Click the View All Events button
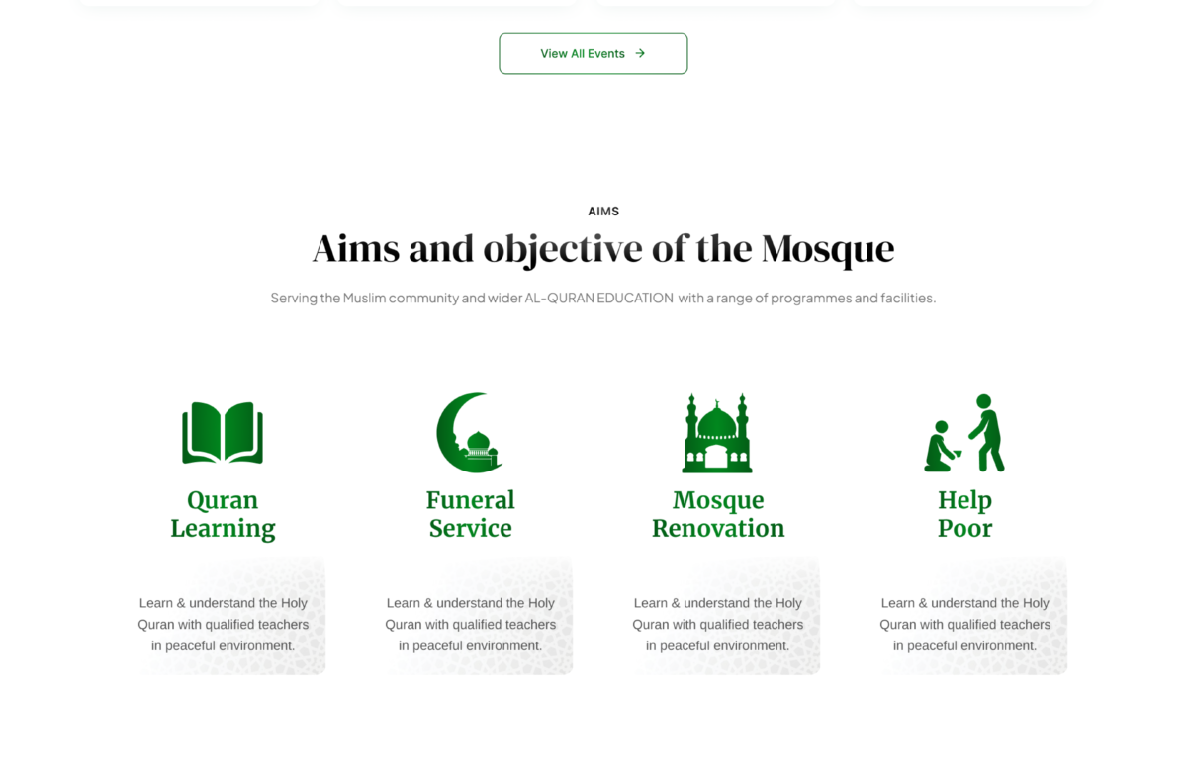 [x=593, y=53]
